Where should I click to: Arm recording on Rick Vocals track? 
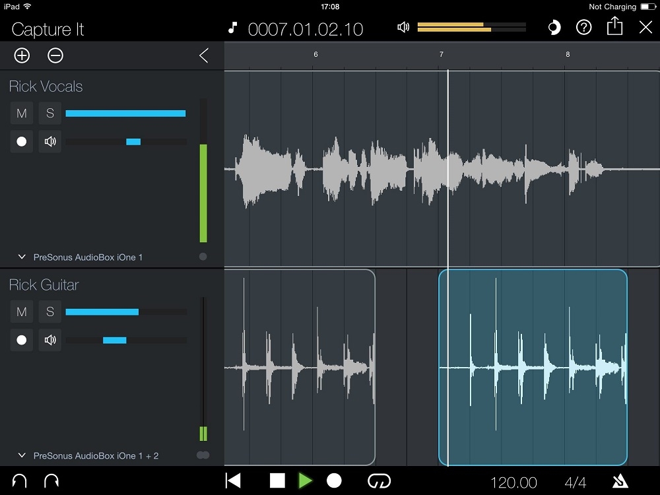[22, 141]
